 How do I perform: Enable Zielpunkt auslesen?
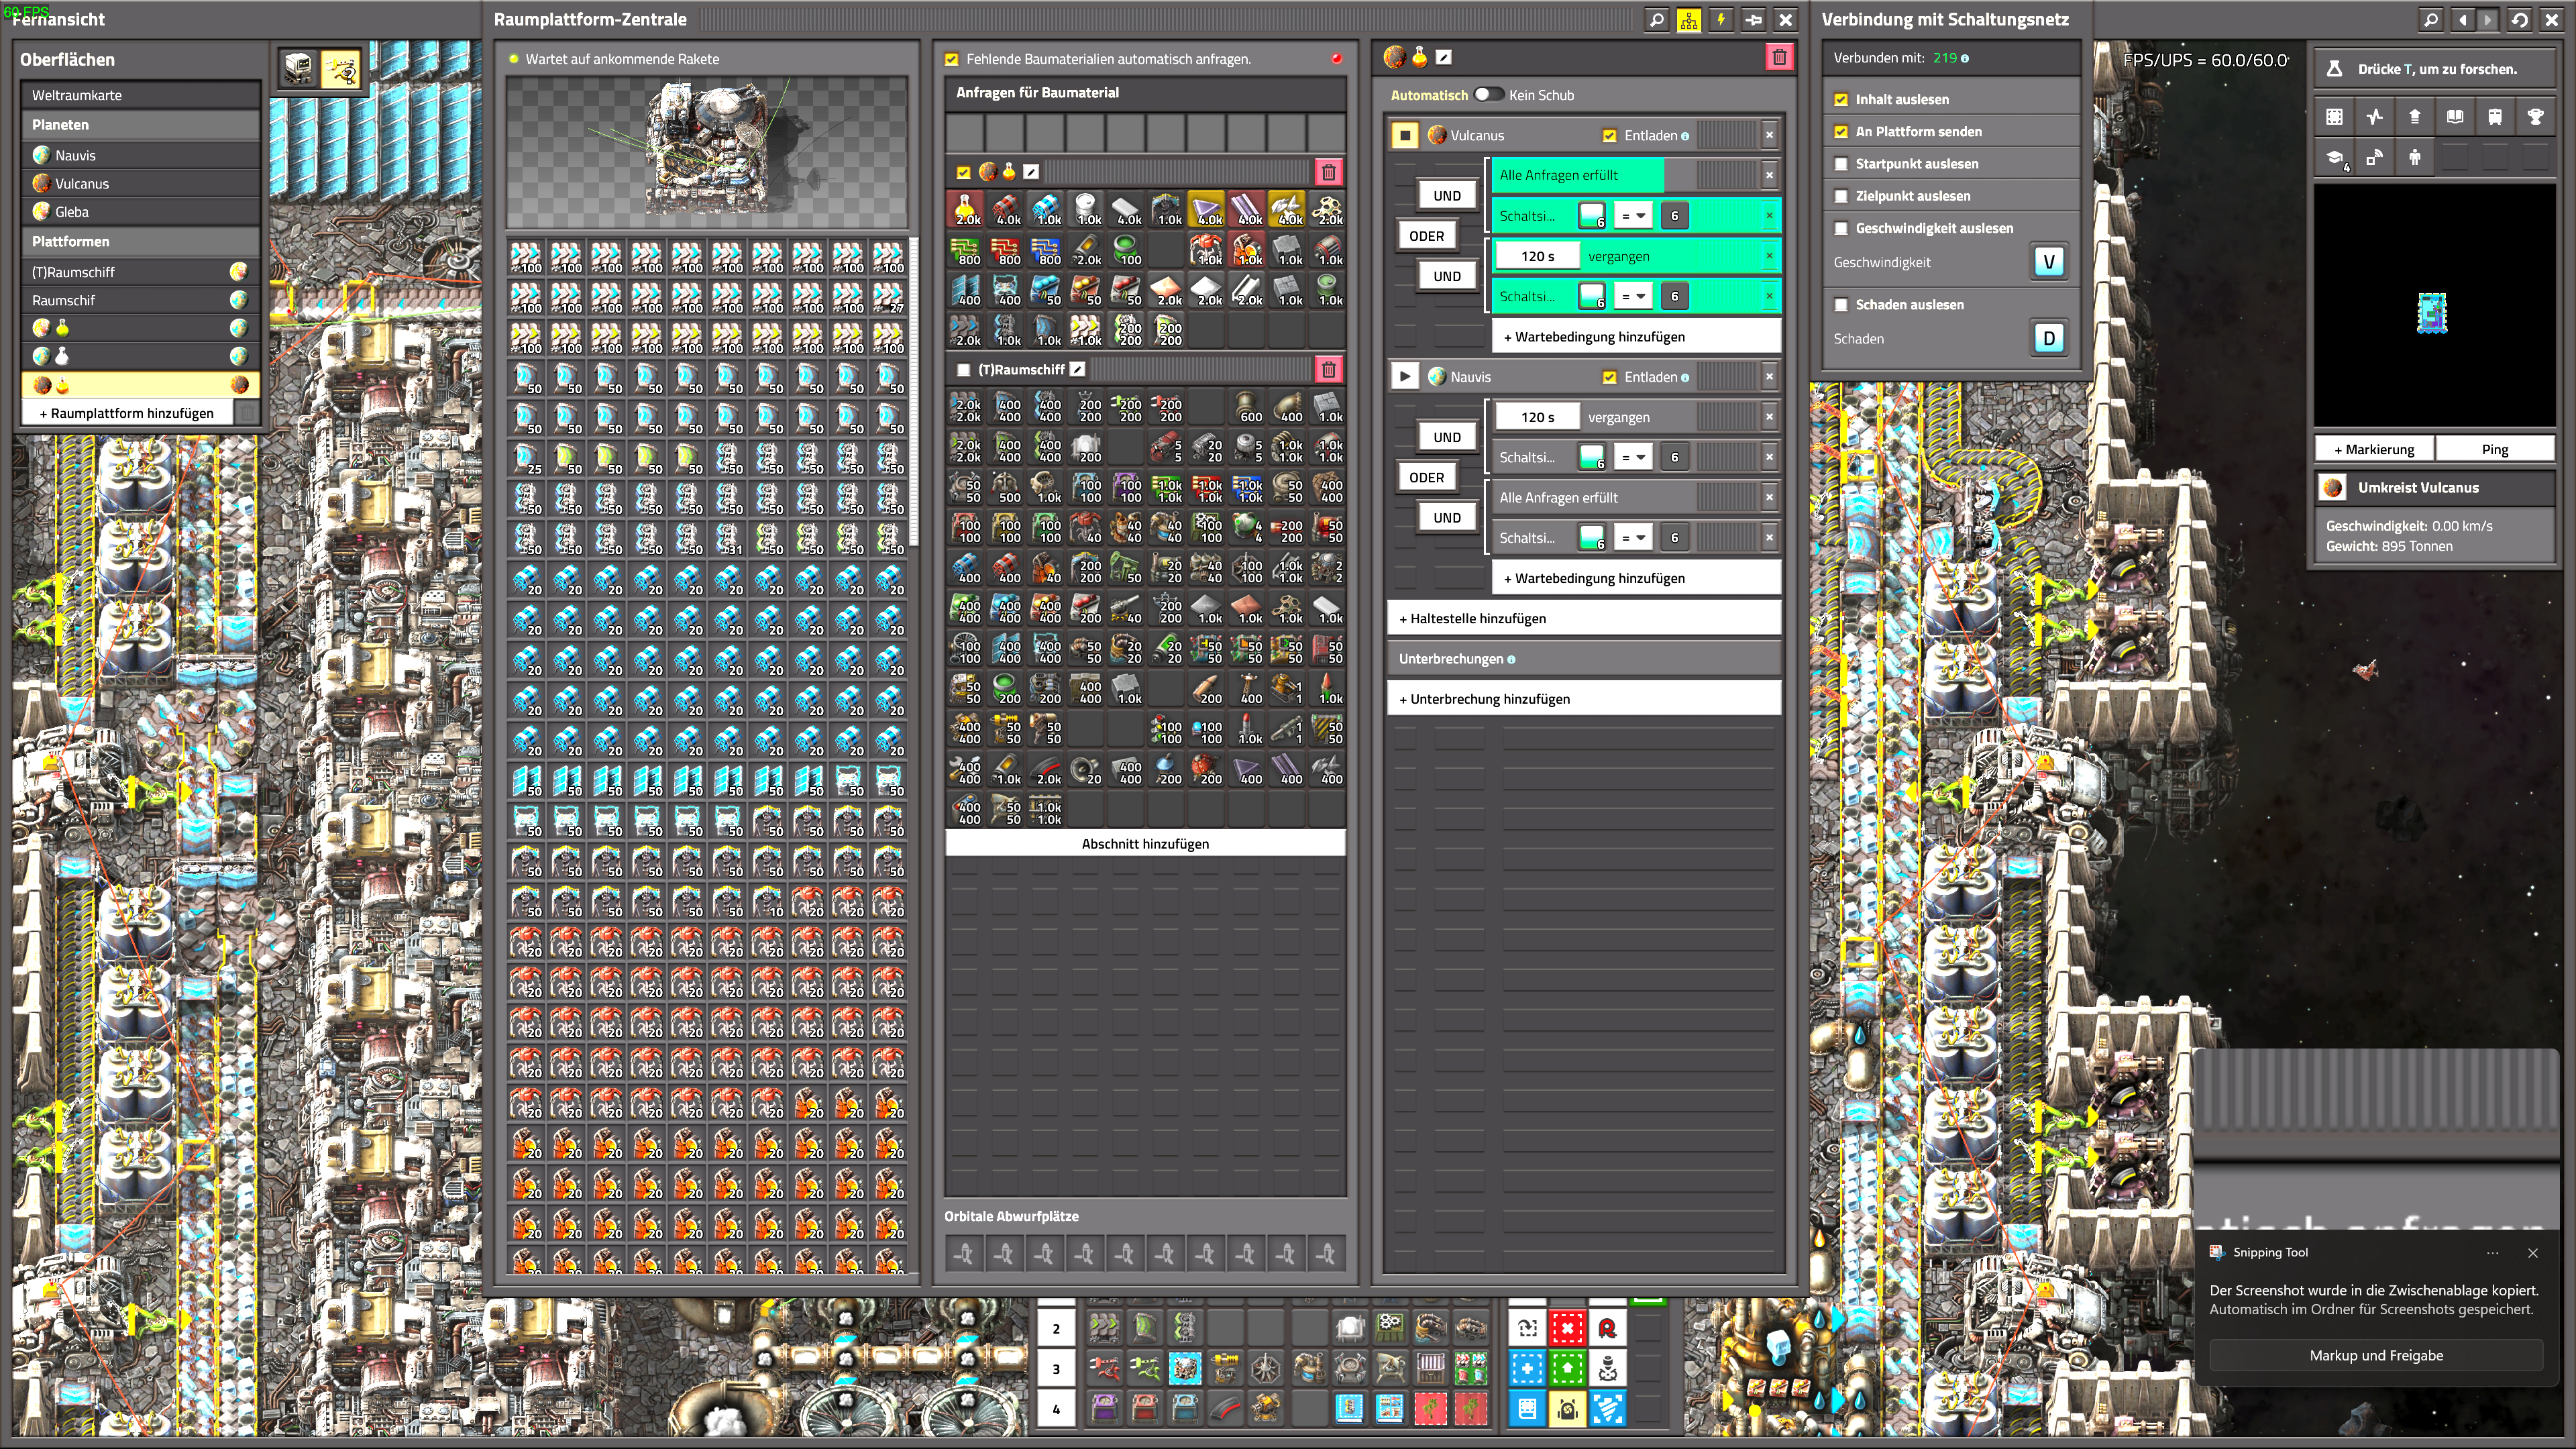pyautogui.click(x=1841, y=196)
